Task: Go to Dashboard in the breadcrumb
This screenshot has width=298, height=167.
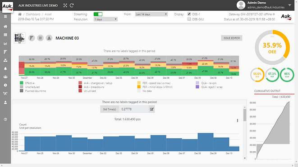Action: [x=33, y=14]
